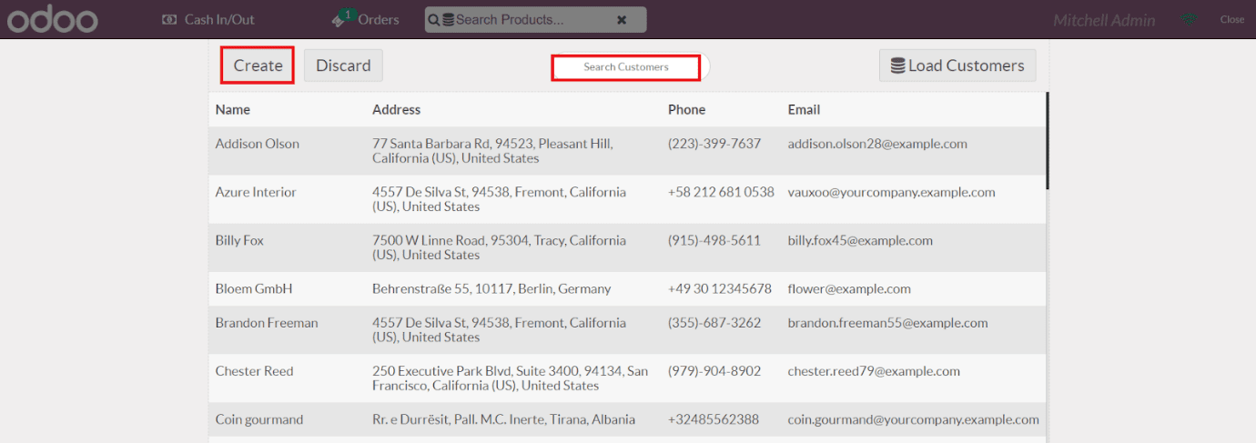Click phone (223)-399-7637
This screenshot has height=443, width=1256.
[x=714, y=144]
